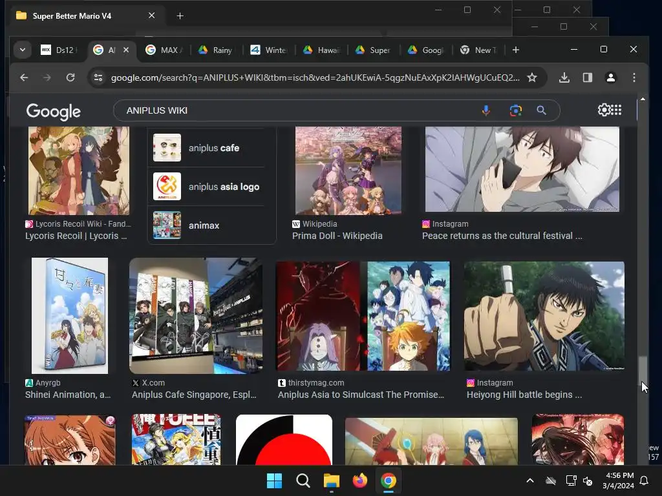
Task: Select the aniplus cafe suggestion
Action: (x=207, y=148)
